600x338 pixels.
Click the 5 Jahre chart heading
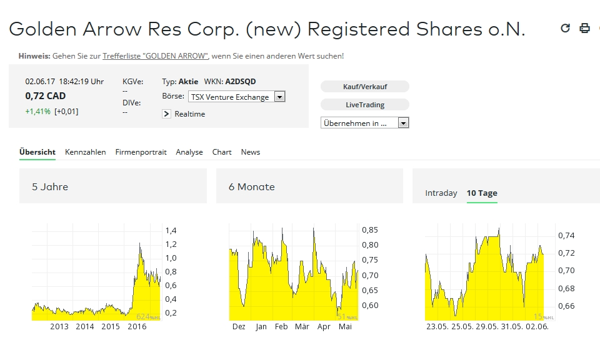point(50,186)
